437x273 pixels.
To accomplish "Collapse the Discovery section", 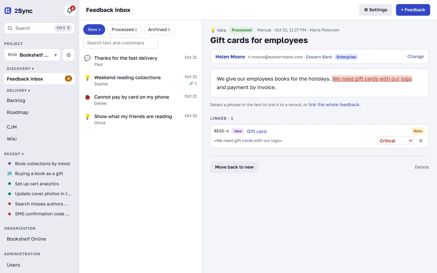I will point(20,69).
